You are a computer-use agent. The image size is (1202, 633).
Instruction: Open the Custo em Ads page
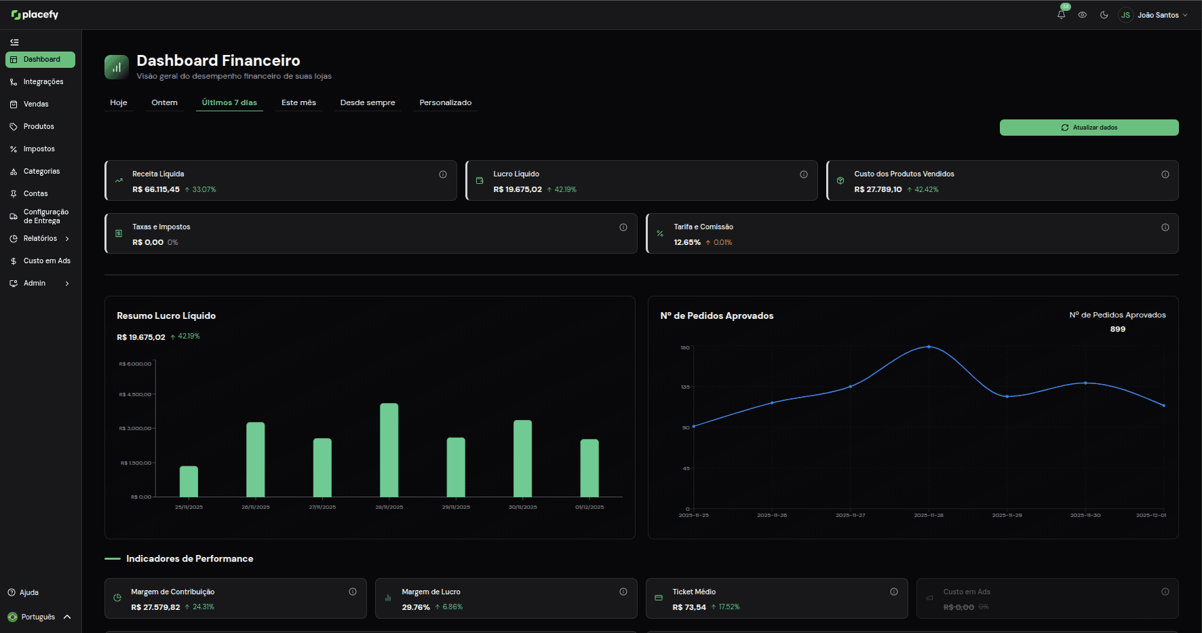tap(47, 261)
